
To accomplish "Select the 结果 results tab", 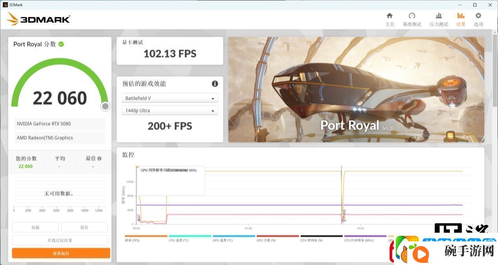I will [x=461, y=19].
